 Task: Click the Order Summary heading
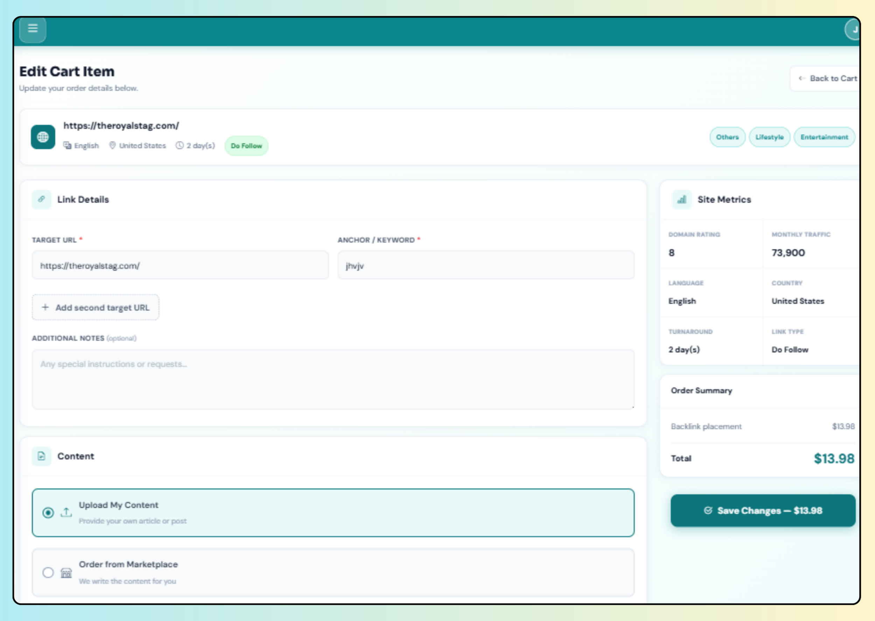[701, 390]
